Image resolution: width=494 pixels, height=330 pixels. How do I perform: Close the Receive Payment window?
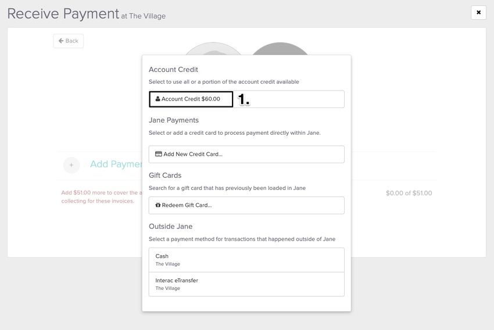[478, 13]
